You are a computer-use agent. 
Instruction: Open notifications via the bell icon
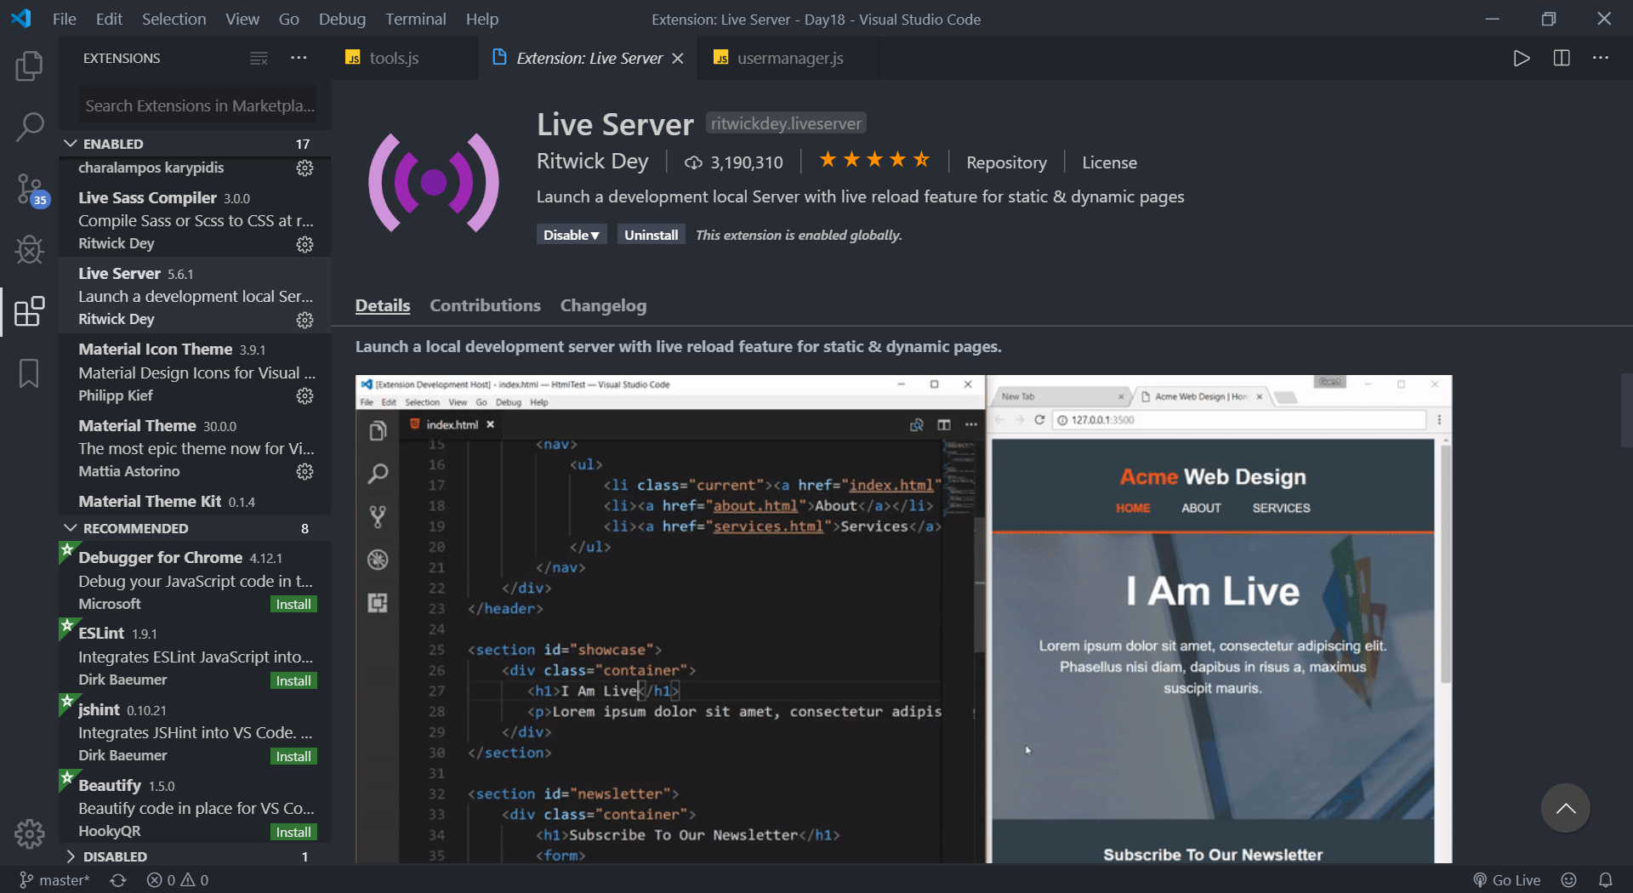point(1606,879)
